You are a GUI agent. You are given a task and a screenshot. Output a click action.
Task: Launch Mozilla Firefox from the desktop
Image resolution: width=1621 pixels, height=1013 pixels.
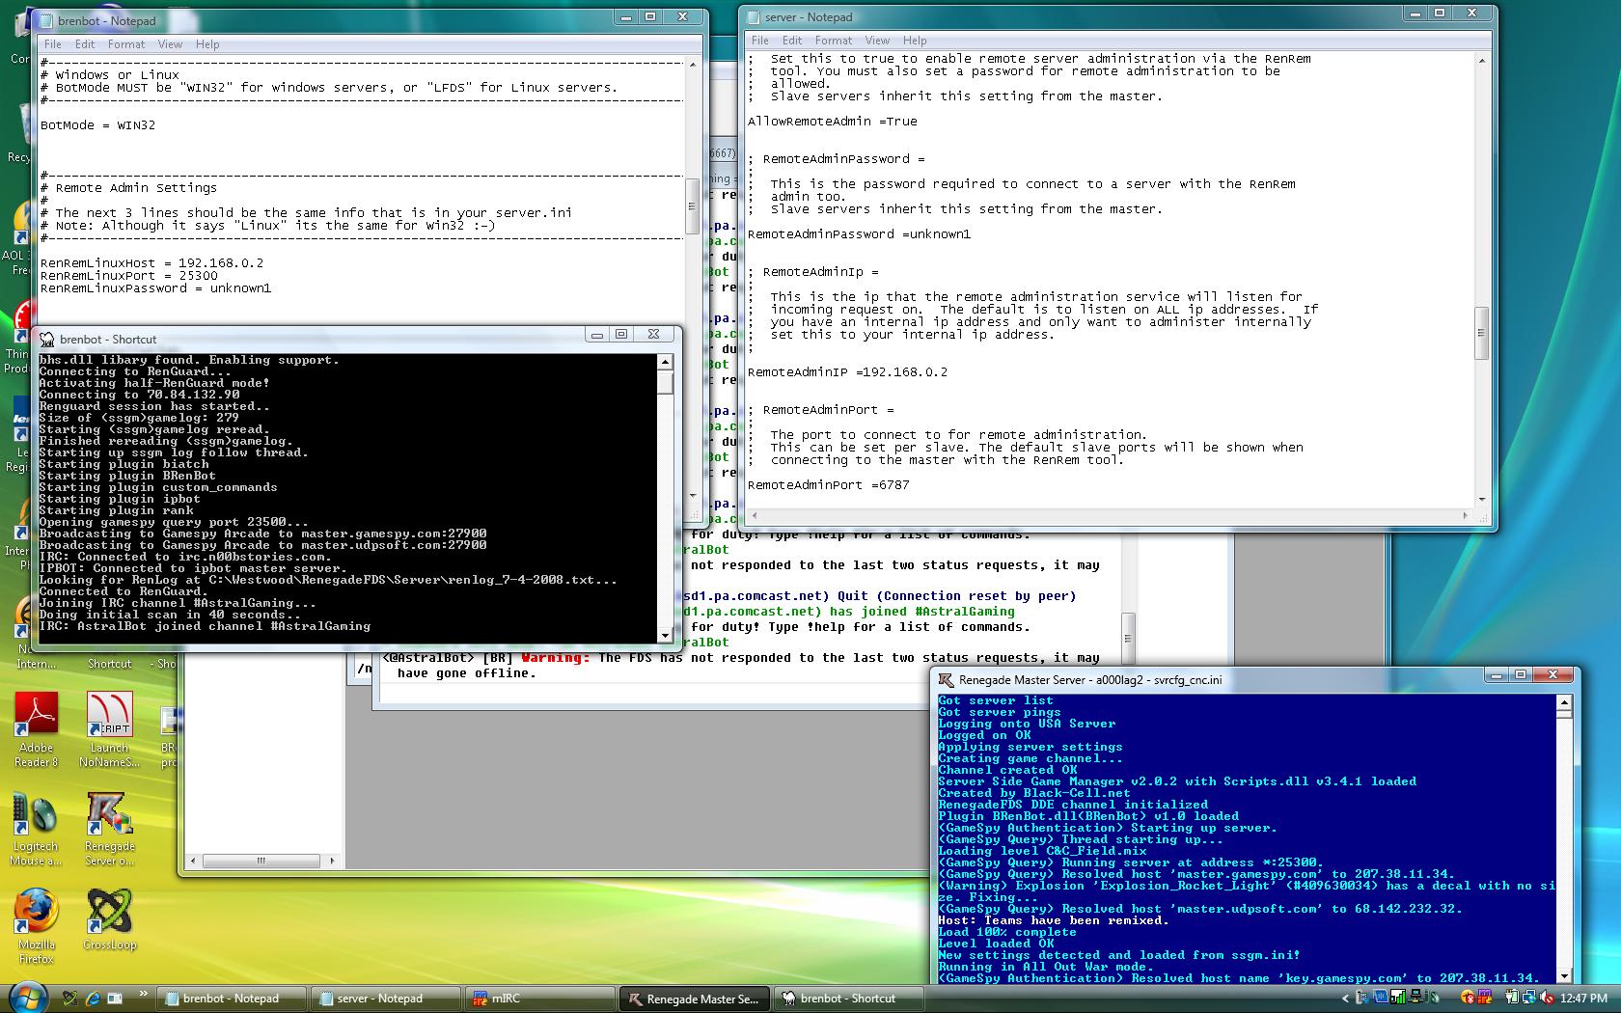tap(36, 913)
